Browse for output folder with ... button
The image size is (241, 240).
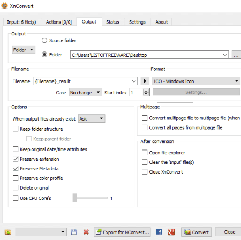pyautogui.click(x=236, y=55)
